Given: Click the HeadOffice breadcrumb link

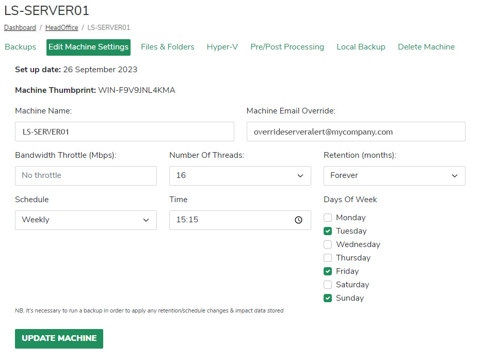Looking at the screenshot, I should point(61,28).
